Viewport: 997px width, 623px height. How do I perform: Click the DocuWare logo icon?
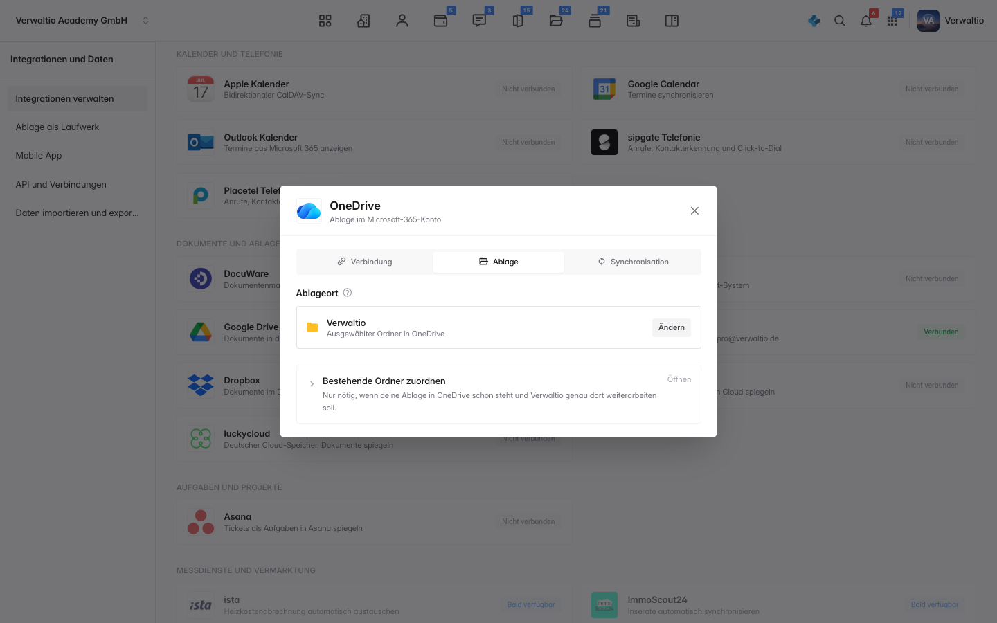click(201, 279)
